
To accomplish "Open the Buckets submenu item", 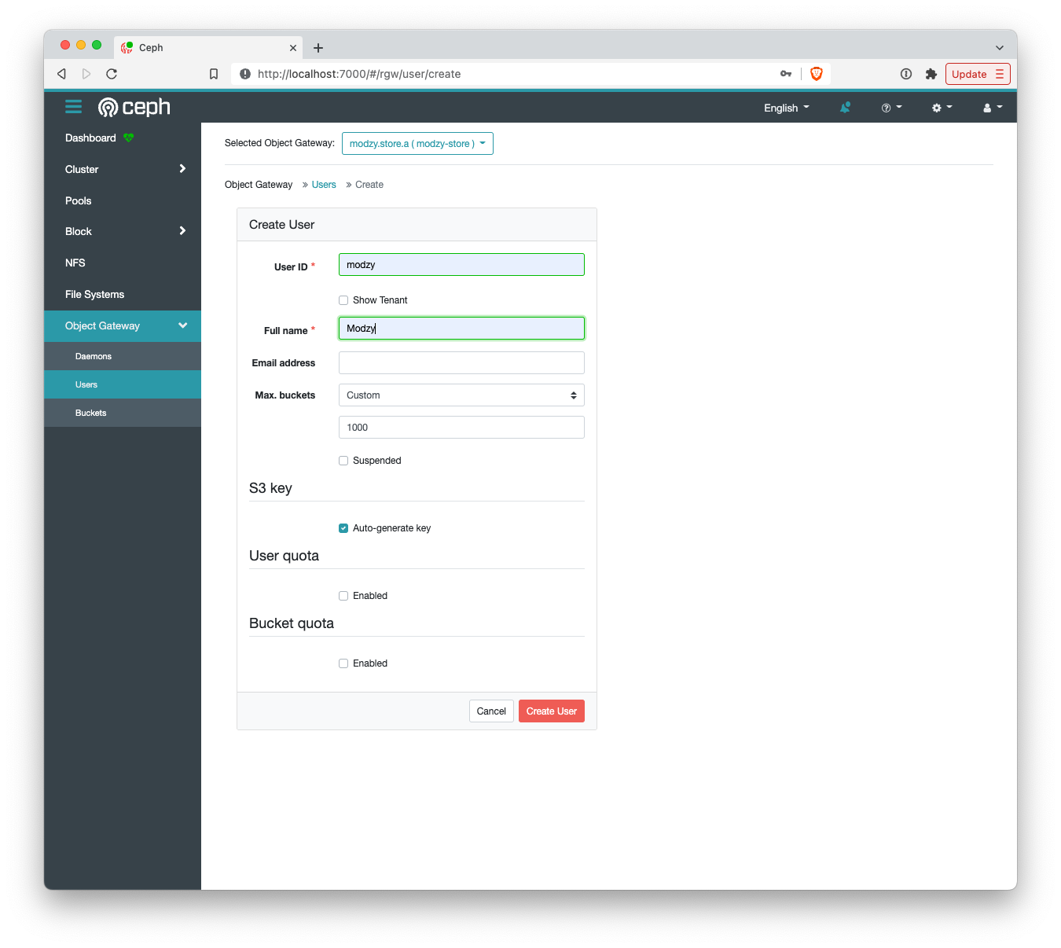I will [123, 413].
